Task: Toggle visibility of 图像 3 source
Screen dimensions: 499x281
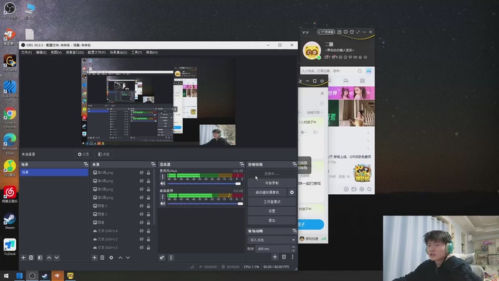Action: click(142, 206)
